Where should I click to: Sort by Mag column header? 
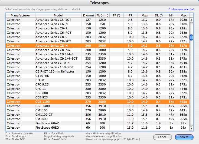[145, 15]
